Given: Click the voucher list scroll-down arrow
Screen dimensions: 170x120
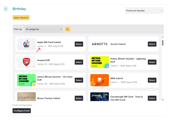Looking at the screenshot, I should [163, 100].
